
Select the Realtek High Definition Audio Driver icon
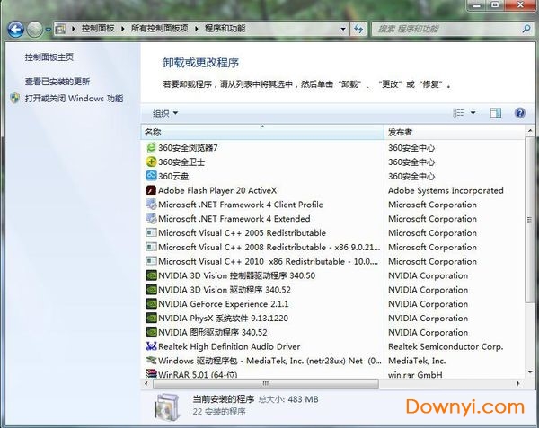point(151,346)
